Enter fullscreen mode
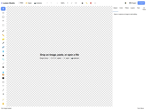The width and height of the screenshot is (147, 110). 95,3
